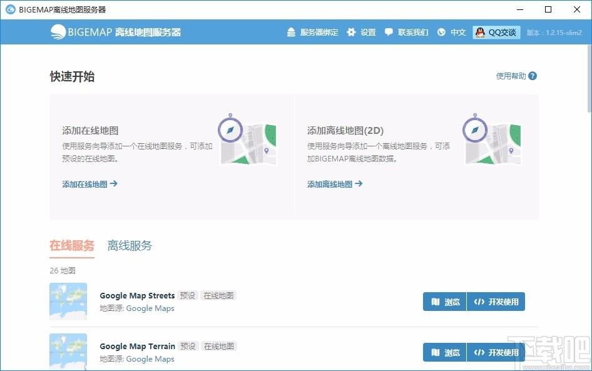Click 开发使用 button for Google Map Terrain
The height and width of the screenshot is (371, 592).
pos(496,352)
